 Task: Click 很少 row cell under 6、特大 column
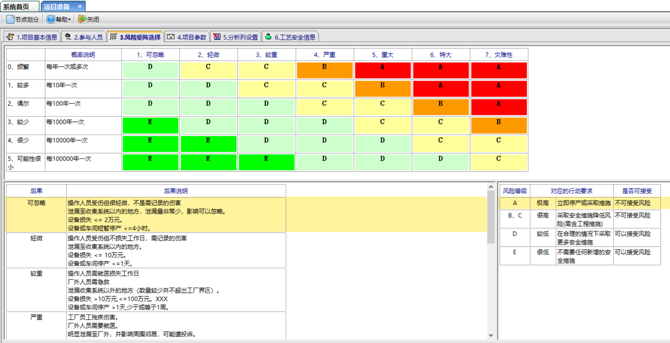click(440, 143)
